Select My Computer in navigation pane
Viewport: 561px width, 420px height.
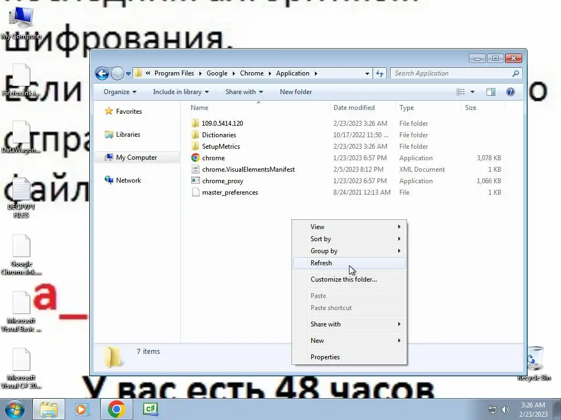tap(137, 157)
